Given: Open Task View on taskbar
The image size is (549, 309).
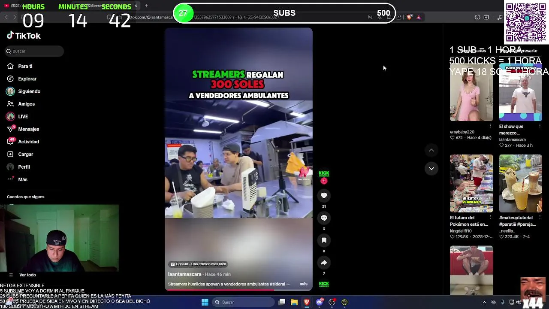Looking at the screenshot, I should click(282, 302).
